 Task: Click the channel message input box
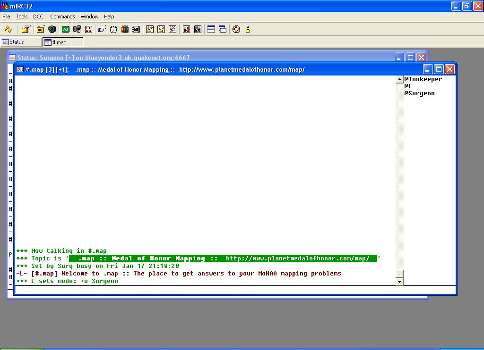(x=235, y=290)
